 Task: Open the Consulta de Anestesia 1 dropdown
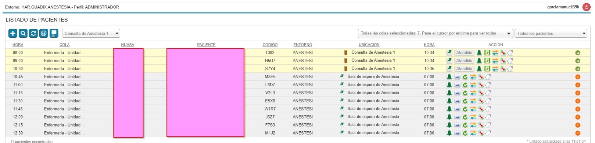pos(91,33)
